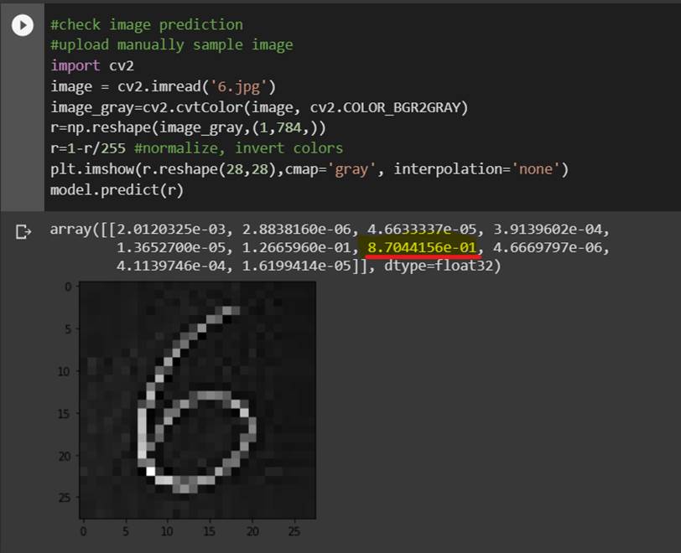Place cursor on the model.predict(r) line
Viewport: 681px width, 553px height.
117,189
